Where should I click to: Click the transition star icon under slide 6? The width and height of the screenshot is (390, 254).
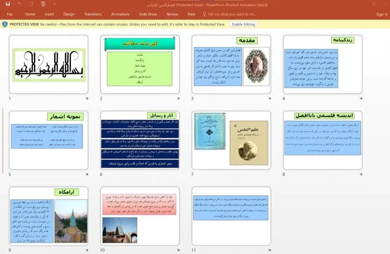tap(178, 174)
